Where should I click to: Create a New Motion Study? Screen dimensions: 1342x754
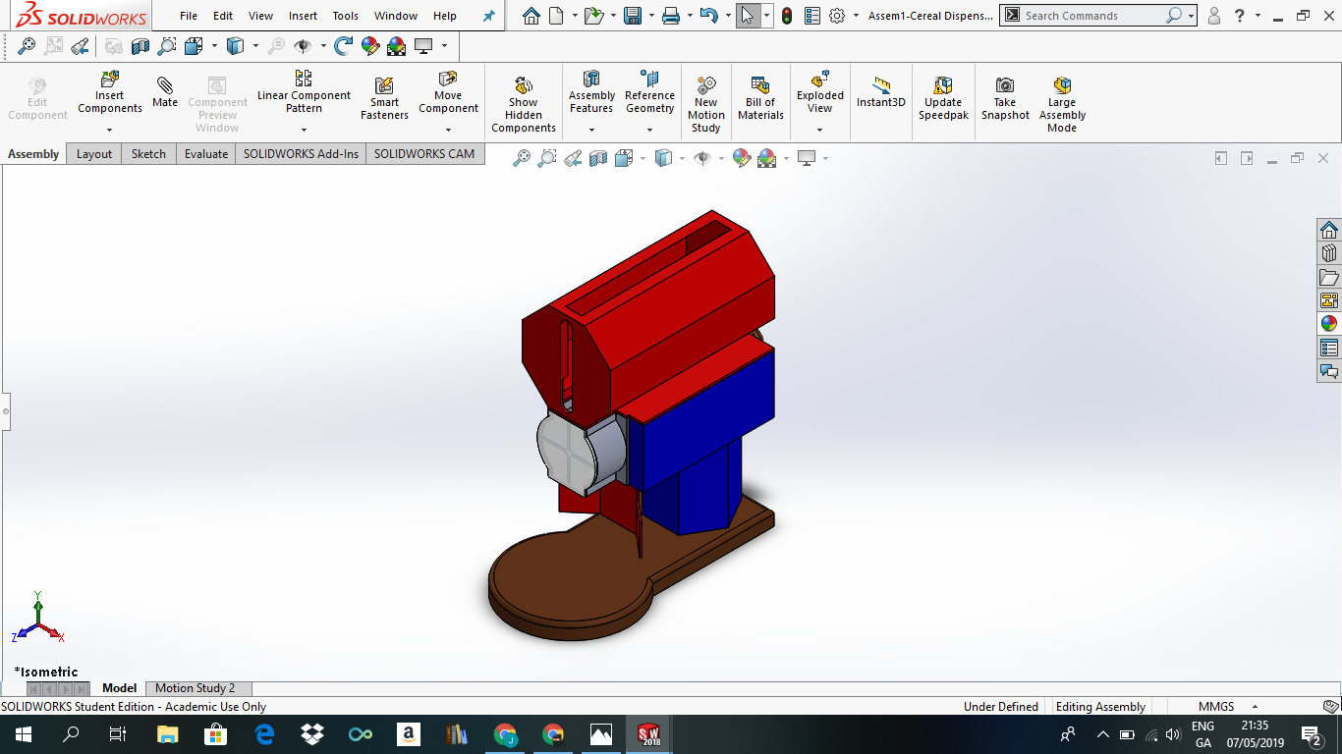pos(705,98)
